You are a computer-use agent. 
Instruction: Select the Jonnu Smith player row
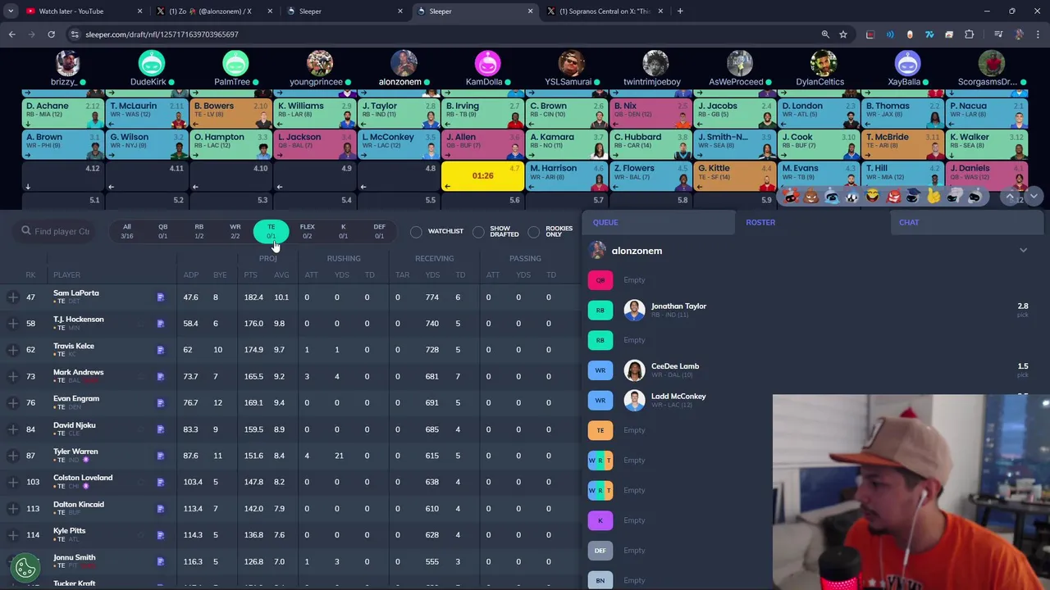tap(290, 561)
